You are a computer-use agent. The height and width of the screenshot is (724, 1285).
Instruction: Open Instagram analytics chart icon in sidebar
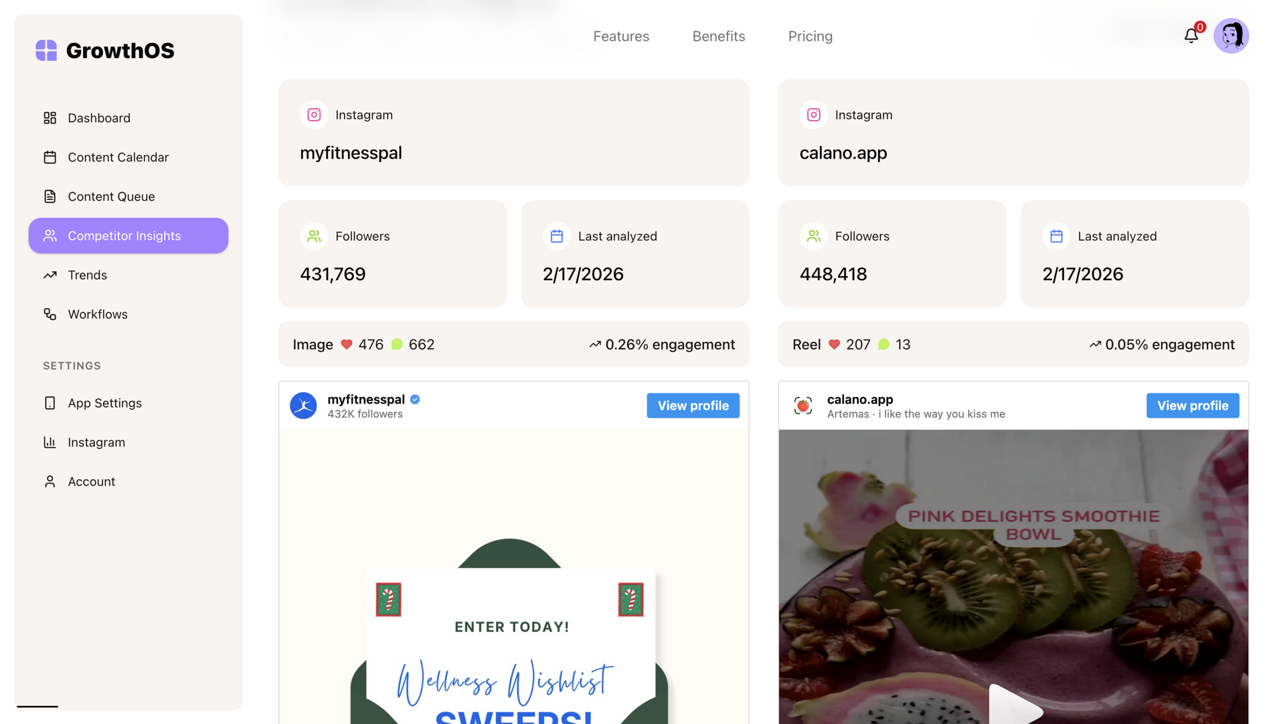click(x=50, y=442)
